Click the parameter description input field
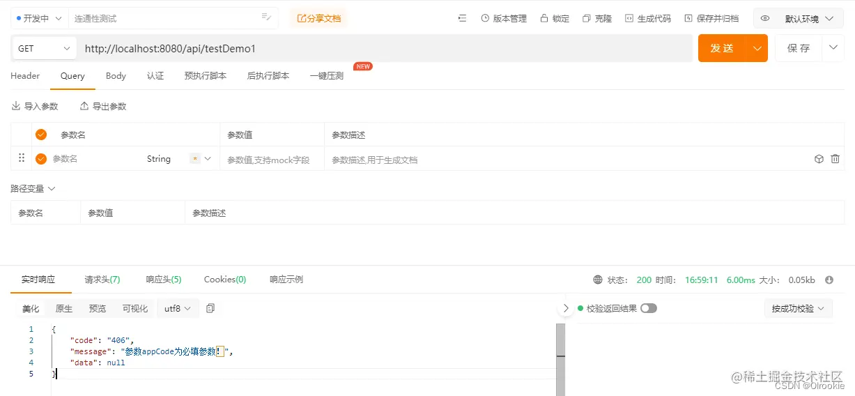The width and height of the screenshot is (855, 396). [x=564, y=160]
